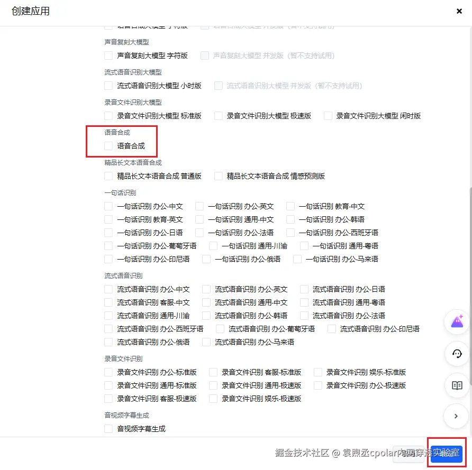Image resolution: width=472 pixels, height=470 pixels.
Task: Enable the 语音合成 checkbox
Action: (x=107, y=146)
